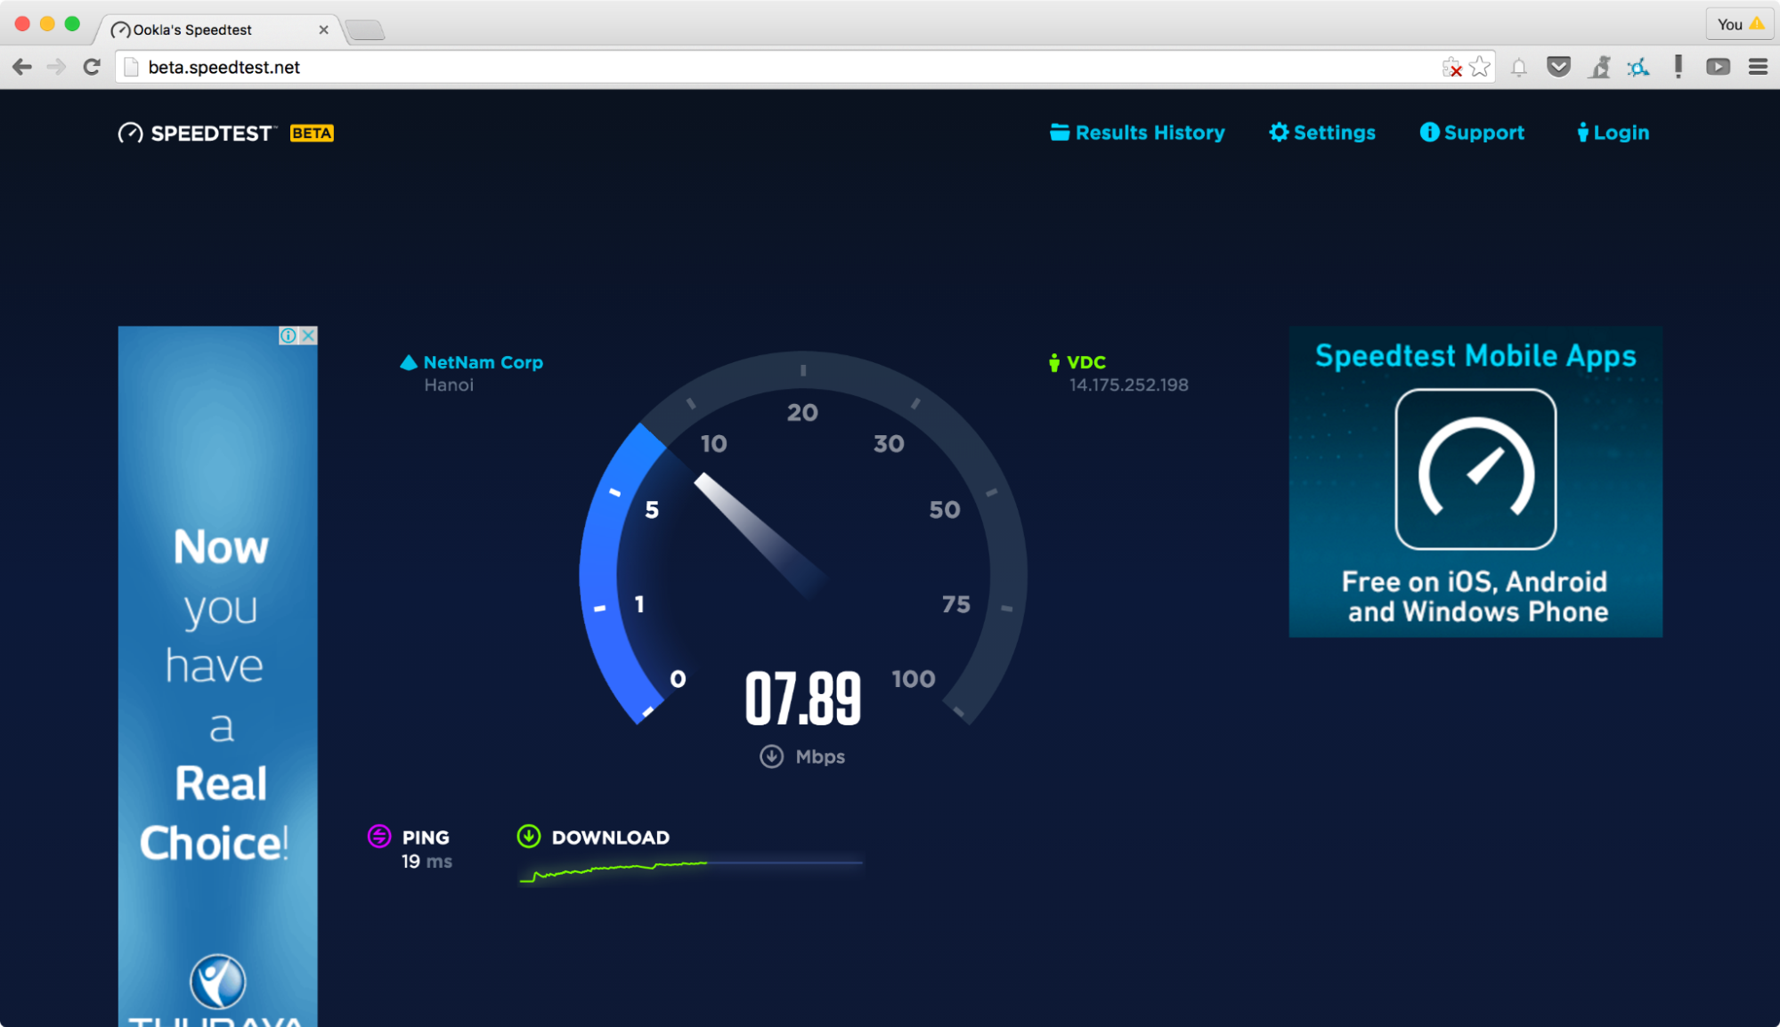Image resolution: width=1780 pixels, height=1027 pixels.
Task: Click the AdChoices info icon on the ad
Action: (x=288, y=336)
